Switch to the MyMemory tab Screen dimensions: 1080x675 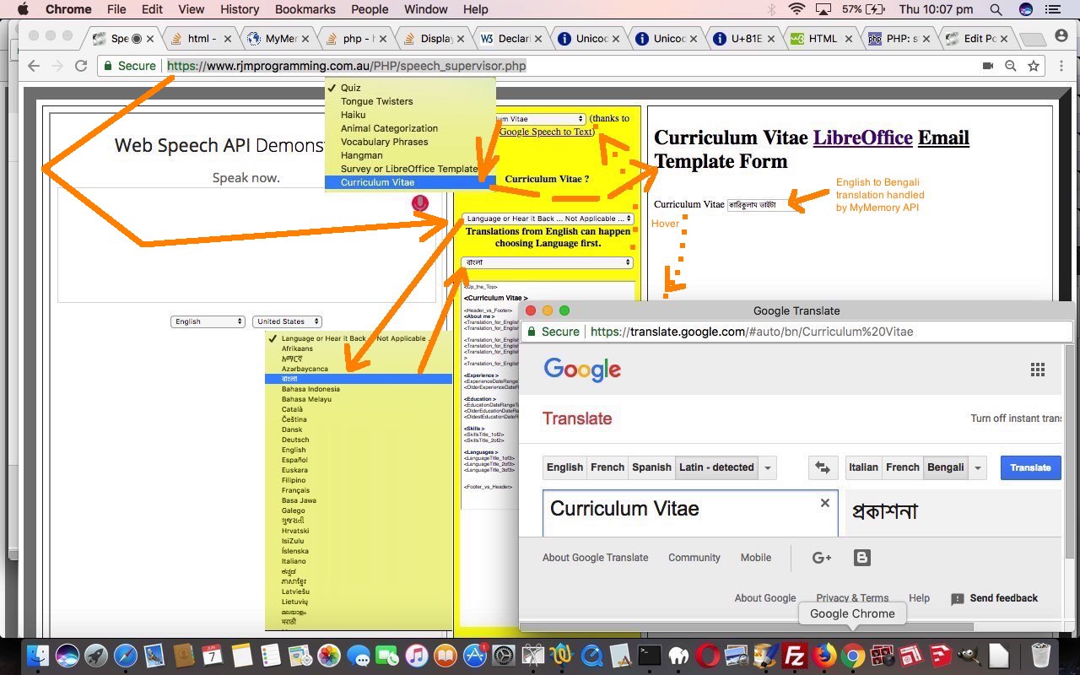(x=277, y=39)
